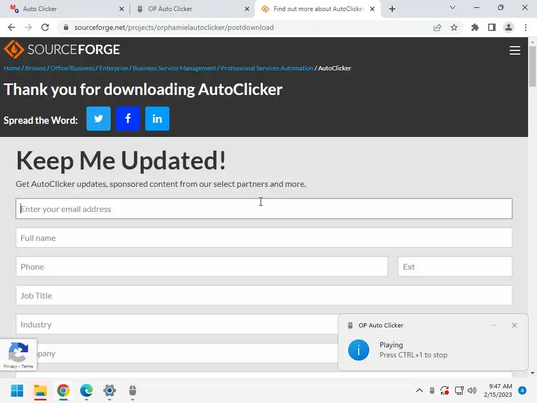Close the Find out more about AutoClicker tab
This screenshot has height=403, width=537.
click(x=372, y=9)
